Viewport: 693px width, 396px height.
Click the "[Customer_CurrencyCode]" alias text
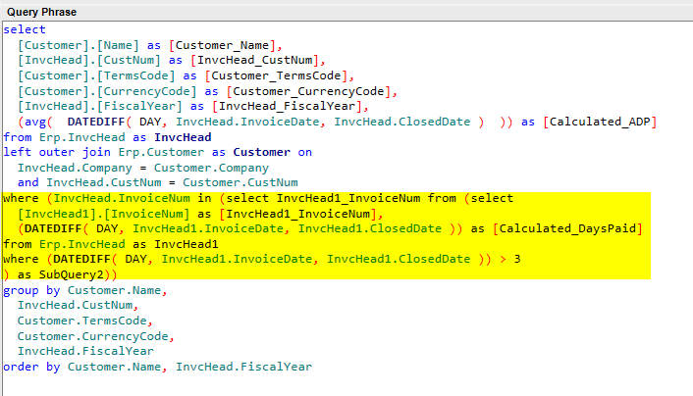pyautogui.click(x=308, y=91)
